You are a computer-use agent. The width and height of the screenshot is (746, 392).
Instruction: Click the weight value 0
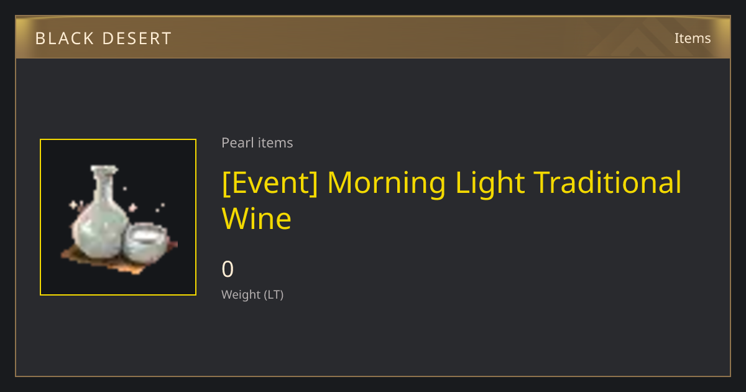coord(228,269)
